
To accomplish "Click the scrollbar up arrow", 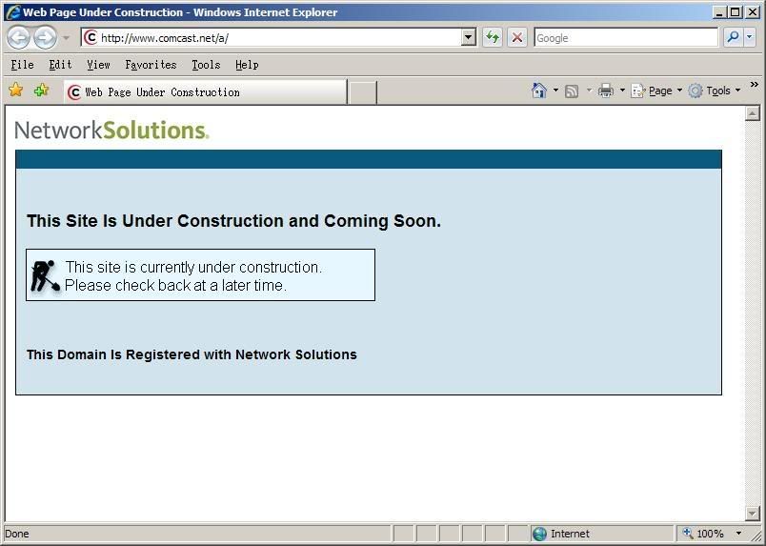I will [753, 113].
